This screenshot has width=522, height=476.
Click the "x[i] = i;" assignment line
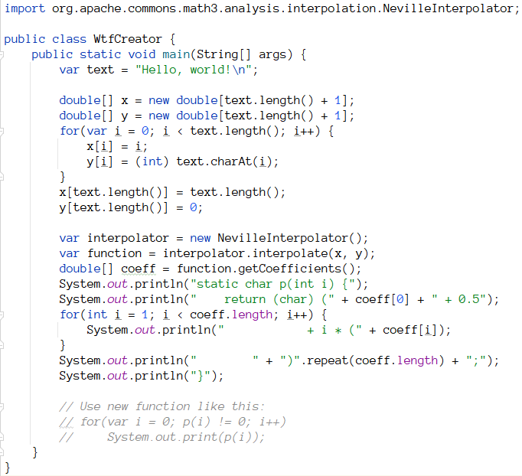point(117,146)
